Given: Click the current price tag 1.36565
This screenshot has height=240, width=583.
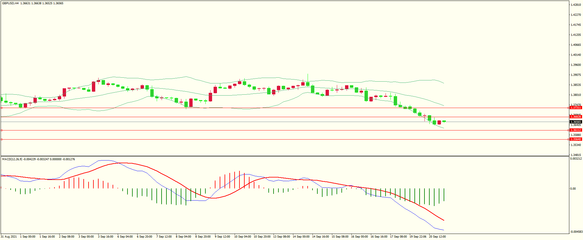Looking at the screenshot, I should (x=576, y=122).
